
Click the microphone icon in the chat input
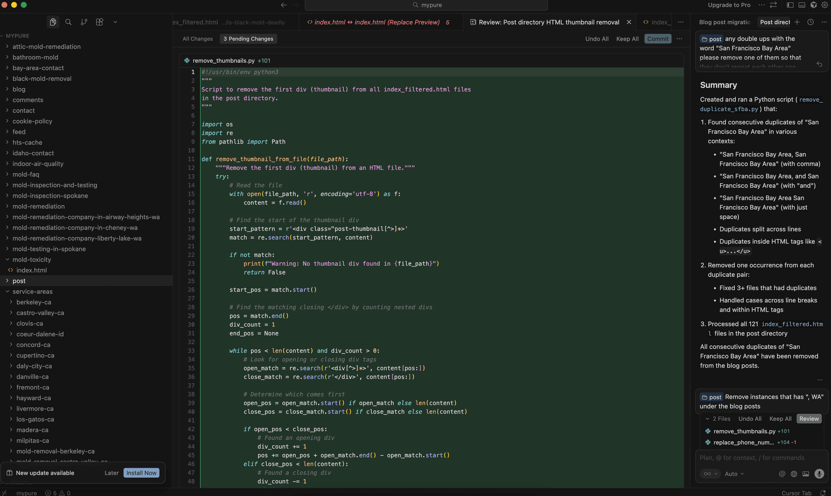coord(819,474)
